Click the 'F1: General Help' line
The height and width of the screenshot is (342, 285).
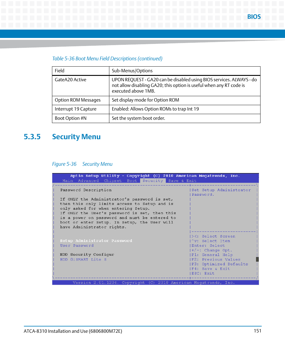(212, 255)
